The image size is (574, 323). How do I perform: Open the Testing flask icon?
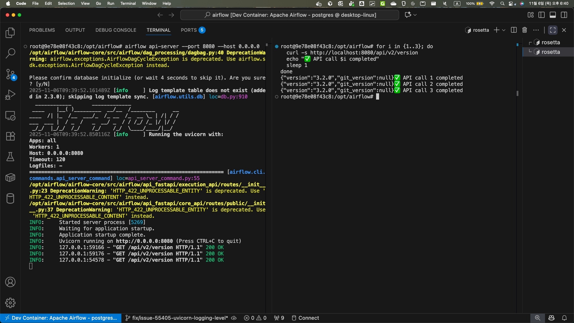[10, 157]
